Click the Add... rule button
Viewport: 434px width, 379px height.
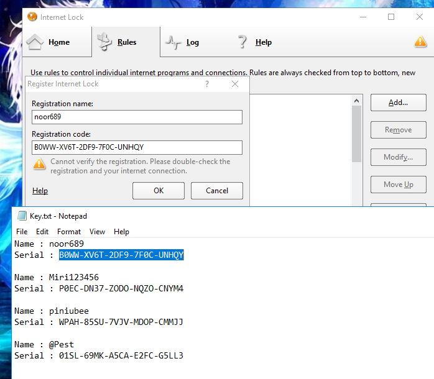coord(399,103)
